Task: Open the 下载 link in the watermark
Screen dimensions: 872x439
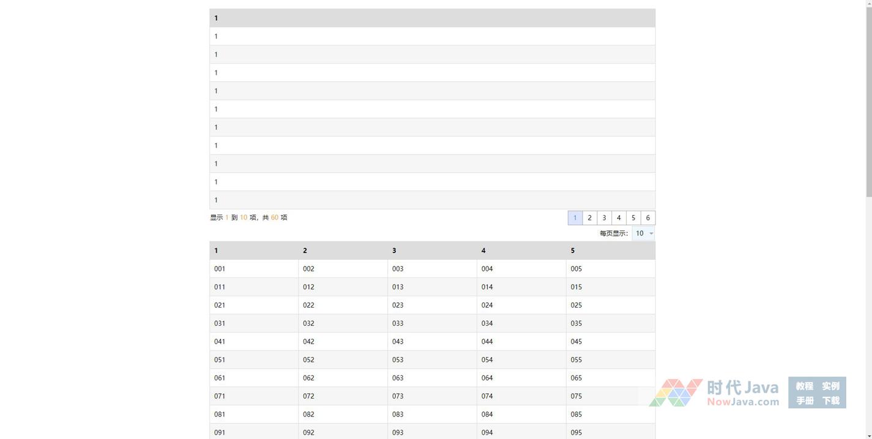Action: tap(830, 401)
